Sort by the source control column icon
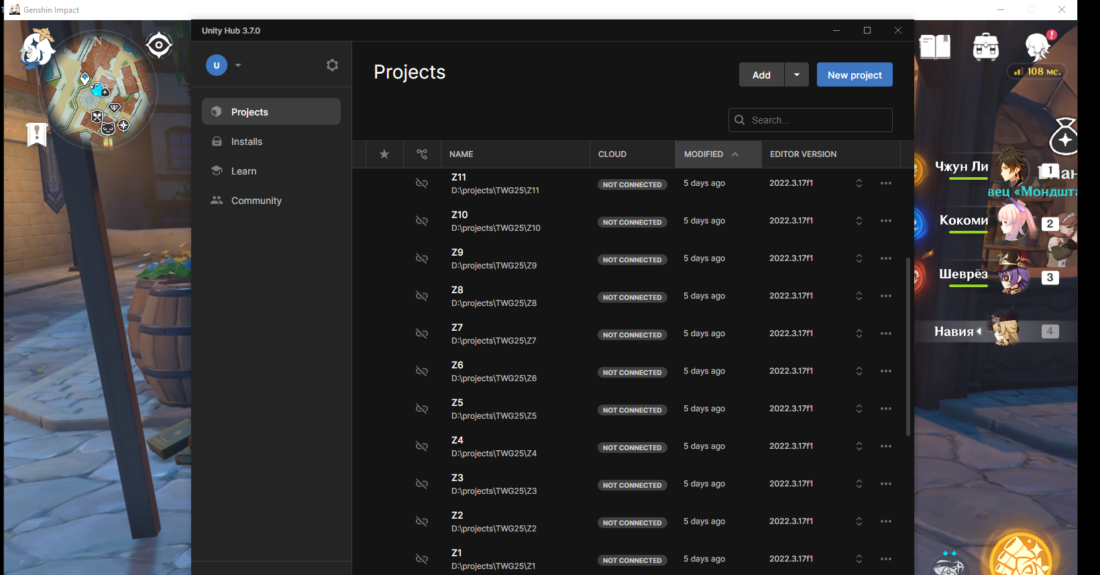Viewport: 1100px width, 575px height. tap(422, 154)
